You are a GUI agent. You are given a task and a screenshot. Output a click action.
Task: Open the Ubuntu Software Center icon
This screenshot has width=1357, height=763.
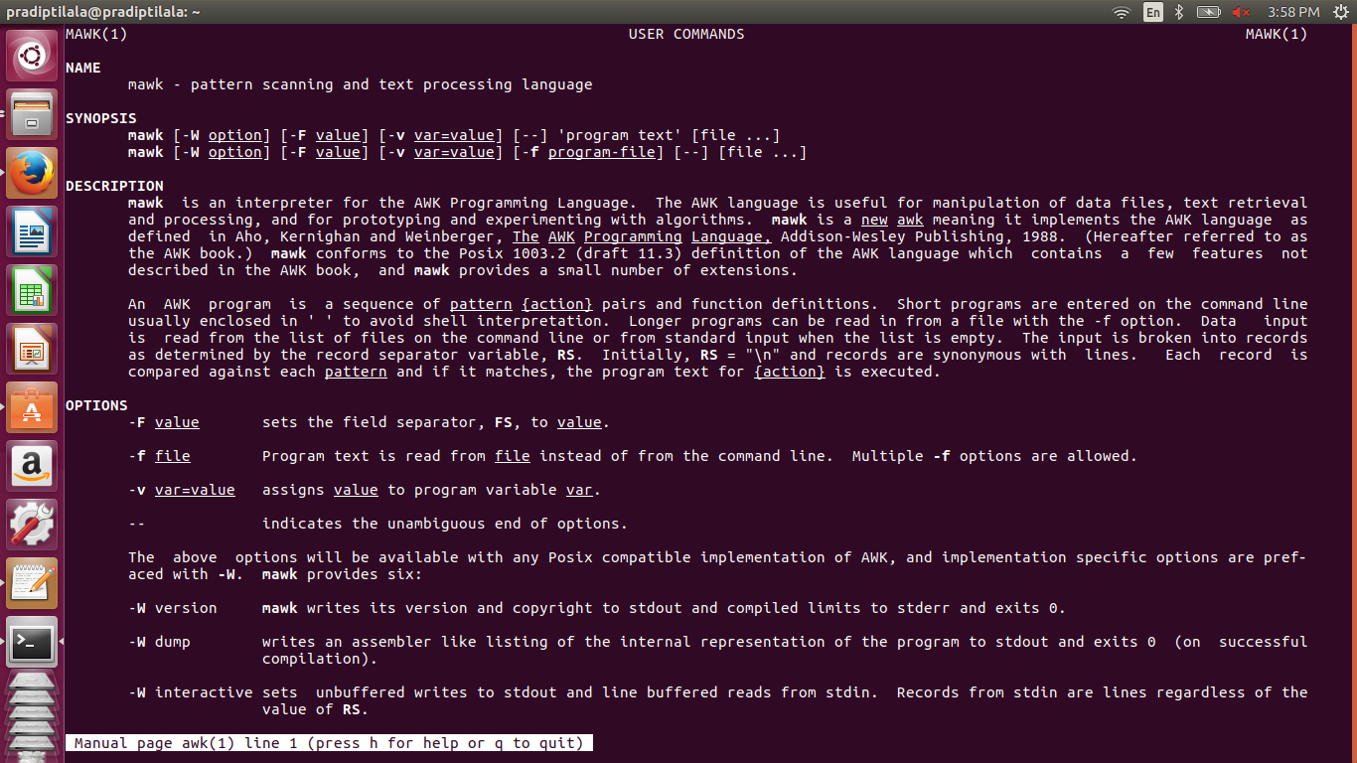[32, 407]
